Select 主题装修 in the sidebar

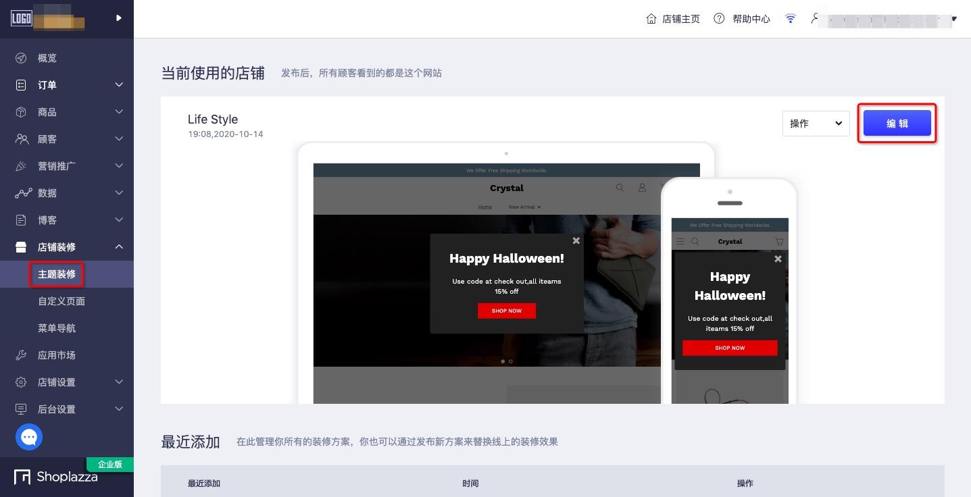(57, 274)
